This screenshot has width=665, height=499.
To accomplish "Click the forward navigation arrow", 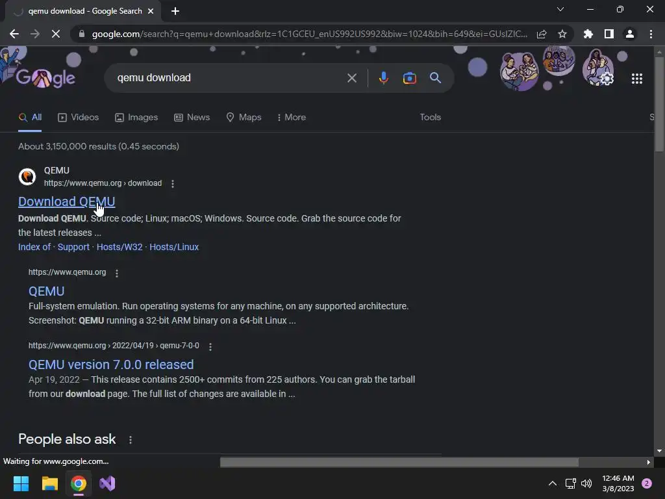I will [x=35, y=34].
